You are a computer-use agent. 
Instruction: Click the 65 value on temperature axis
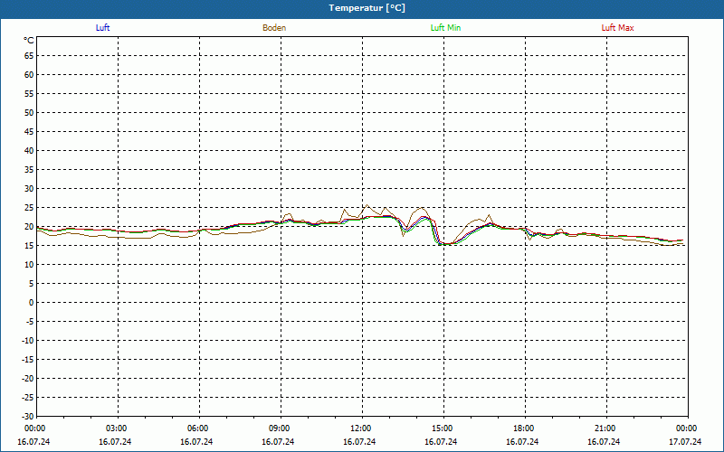point(29,56)
